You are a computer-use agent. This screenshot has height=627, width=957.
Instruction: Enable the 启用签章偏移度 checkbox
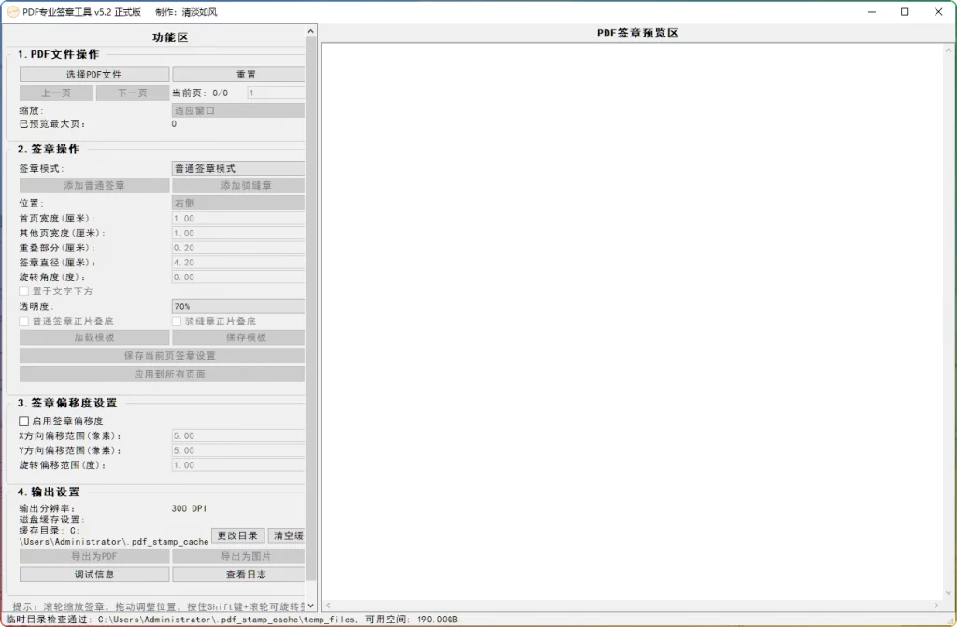22,420
